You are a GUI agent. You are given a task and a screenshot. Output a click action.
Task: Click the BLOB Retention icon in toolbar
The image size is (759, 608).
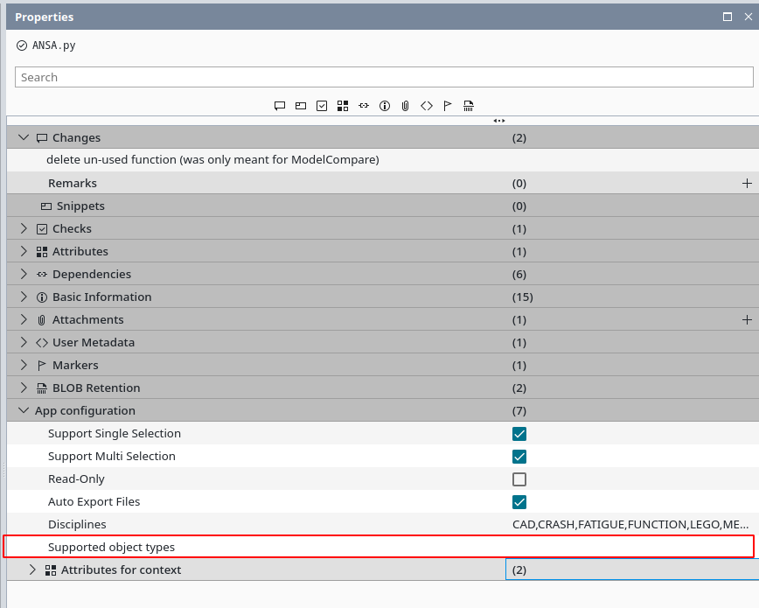click(469, 106)
